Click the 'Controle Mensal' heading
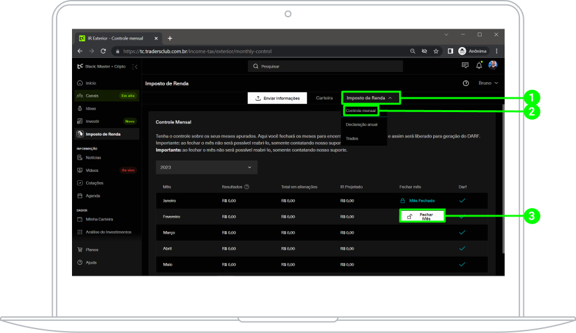The height and width of the screenshot is (333, 576). click(x=173, y=122)
